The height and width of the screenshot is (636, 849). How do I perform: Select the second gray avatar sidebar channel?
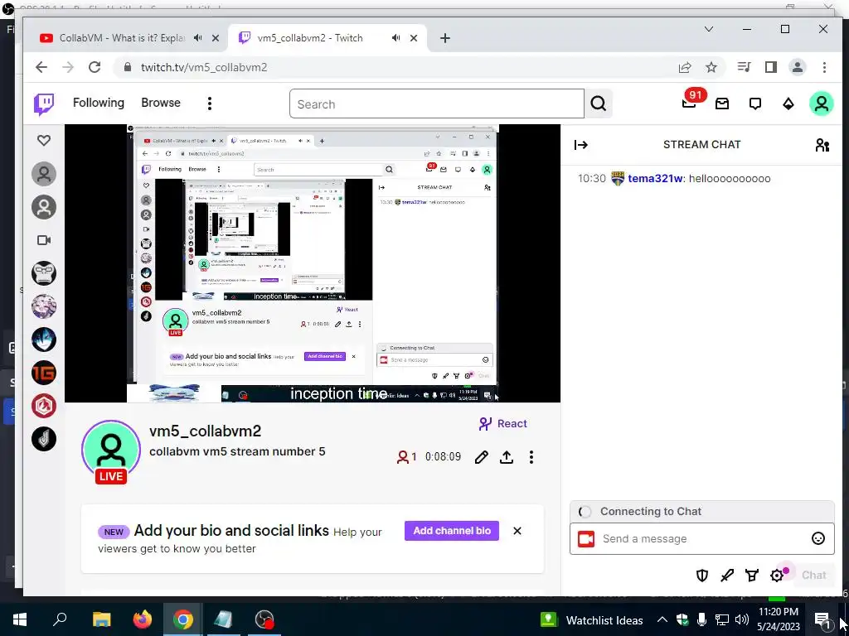tap(44, 207)
